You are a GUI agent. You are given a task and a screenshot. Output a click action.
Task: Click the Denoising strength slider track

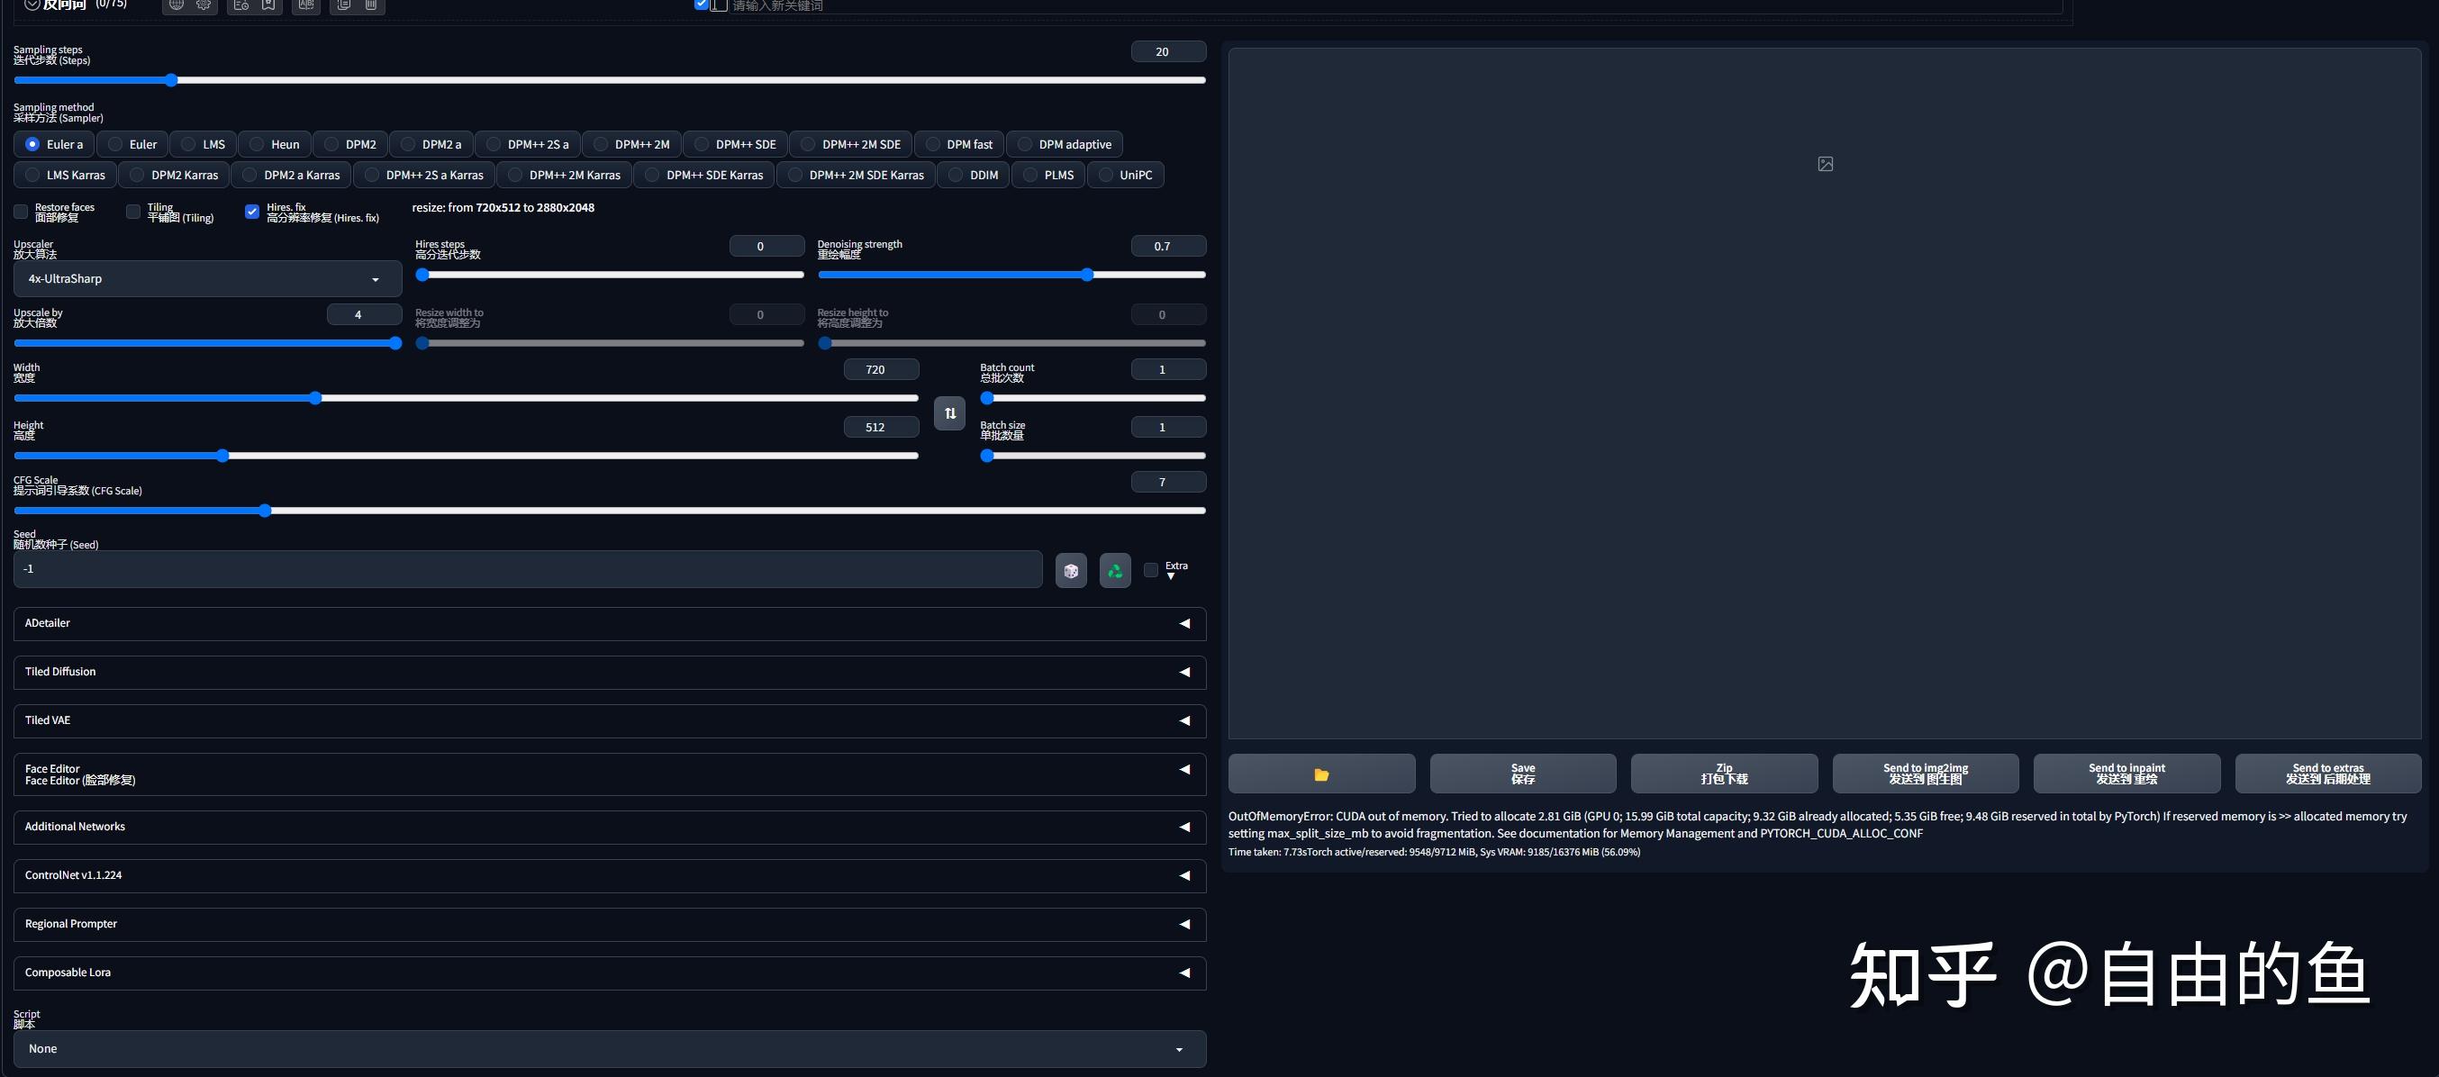click(x=1011, y=276)
